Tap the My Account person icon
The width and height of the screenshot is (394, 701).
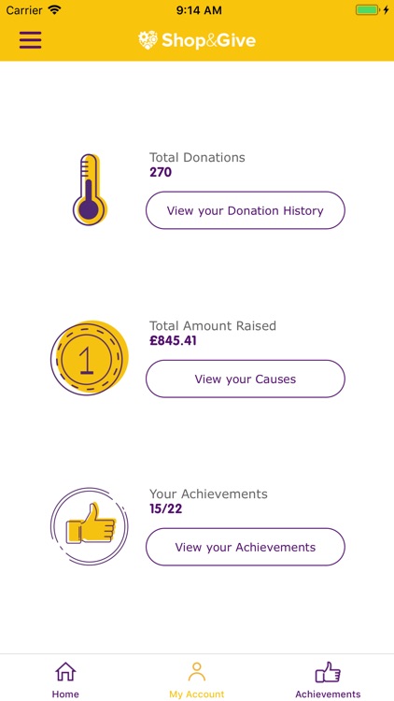197,672
